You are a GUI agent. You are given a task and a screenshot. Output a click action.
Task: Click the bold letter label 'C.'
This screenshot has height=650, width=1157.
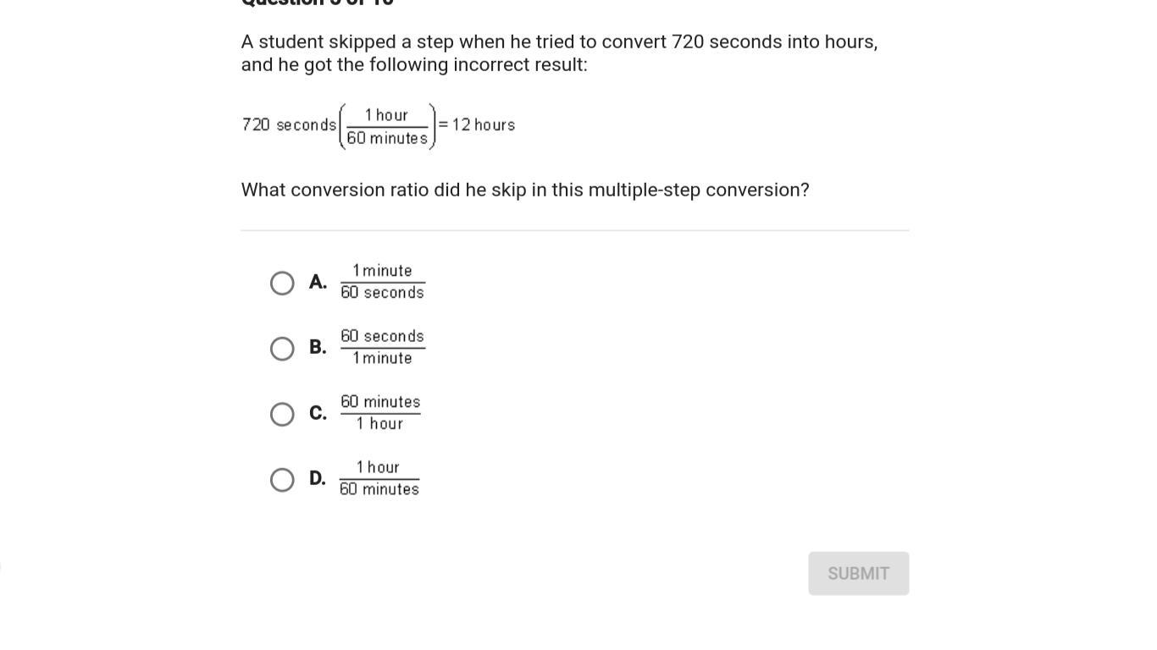318,413
